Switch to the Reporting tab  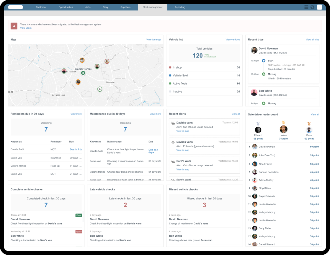pyautogui.click(x=180, y=7)
